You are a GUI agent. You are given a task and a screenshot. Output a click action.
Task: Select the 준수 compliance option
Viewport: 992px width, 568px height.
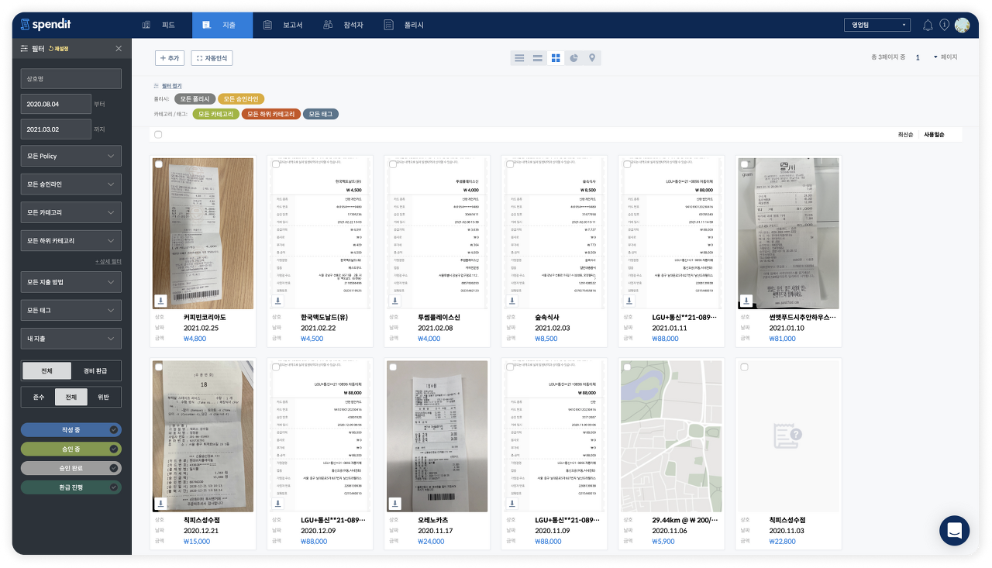(x=38, y=397)
